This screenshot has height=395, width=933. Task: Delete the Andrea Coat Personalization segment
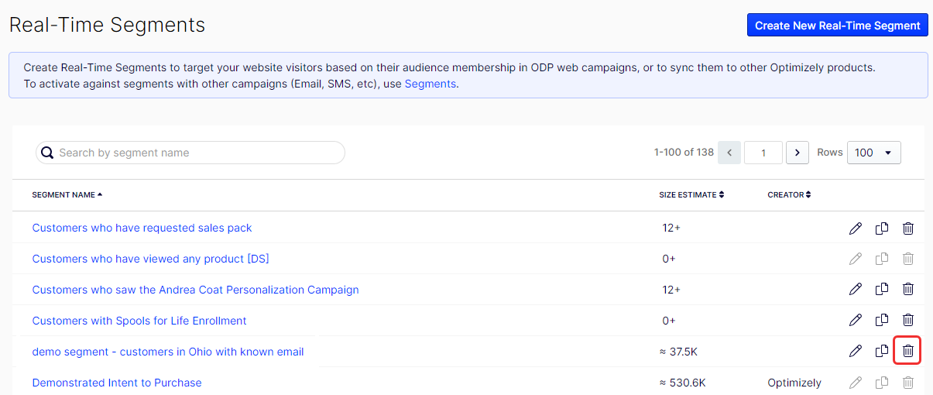(908, 289)
